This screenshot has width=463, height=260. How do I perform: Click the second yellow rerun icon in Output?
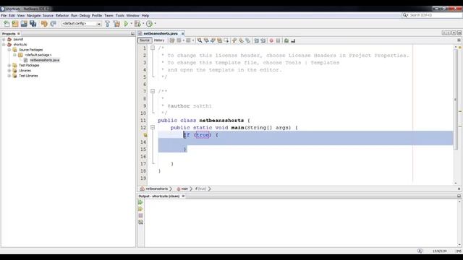140,209
